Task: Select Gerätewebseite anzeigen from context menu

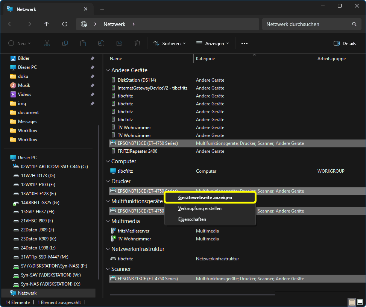Action: (205, 197)
